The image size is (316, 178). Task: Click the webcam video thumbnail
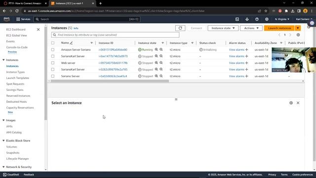coord(294,60)
